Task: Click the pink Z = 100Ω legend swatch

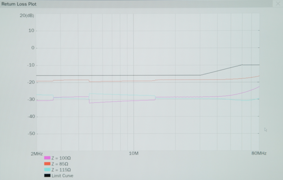Action: pos(47,158)
